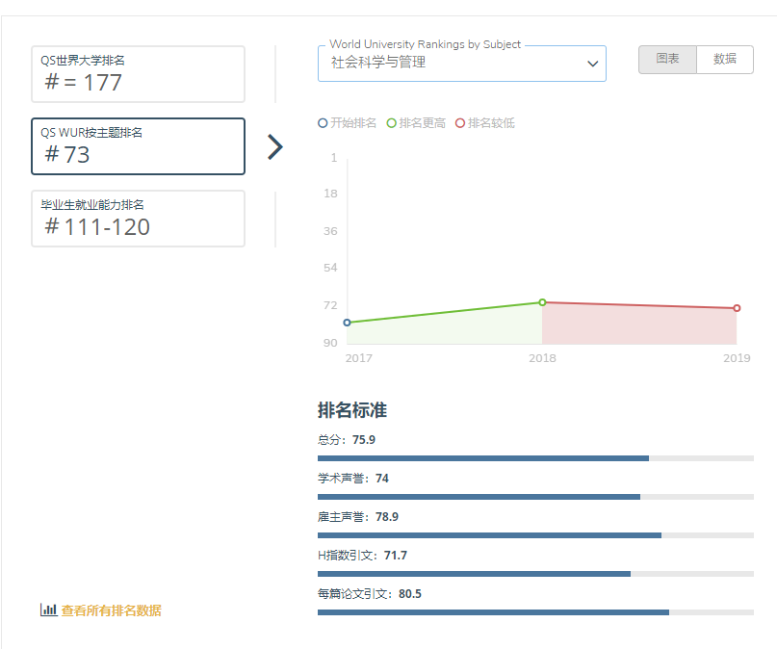
Task: Click the bar chart icon beside 查看所有排名数据
Action: (x=48, y=610)
